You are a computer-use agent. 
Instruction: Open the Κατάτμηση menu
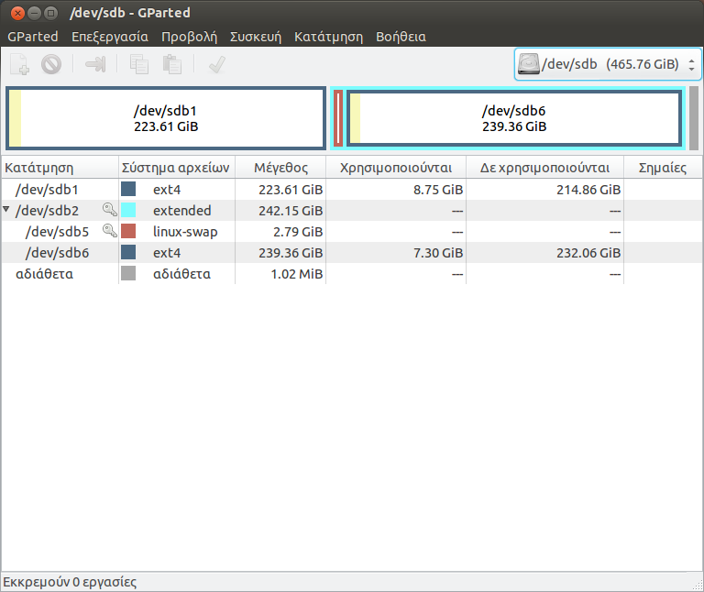click(x=329, y=37)
